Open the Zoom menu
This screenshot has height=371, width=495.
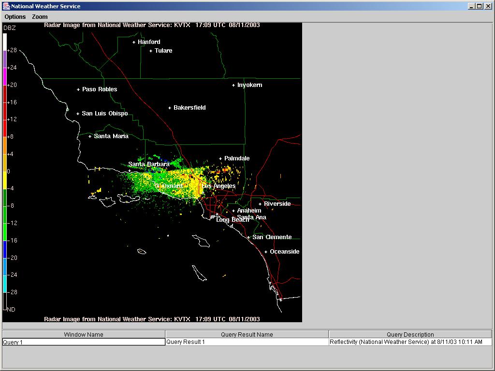(40, 17)
